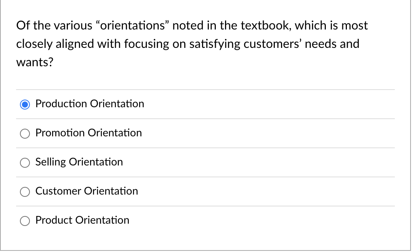414x252 pixels.
Task: Click the Production Orientation answer label
Action: tap(89, 103)
